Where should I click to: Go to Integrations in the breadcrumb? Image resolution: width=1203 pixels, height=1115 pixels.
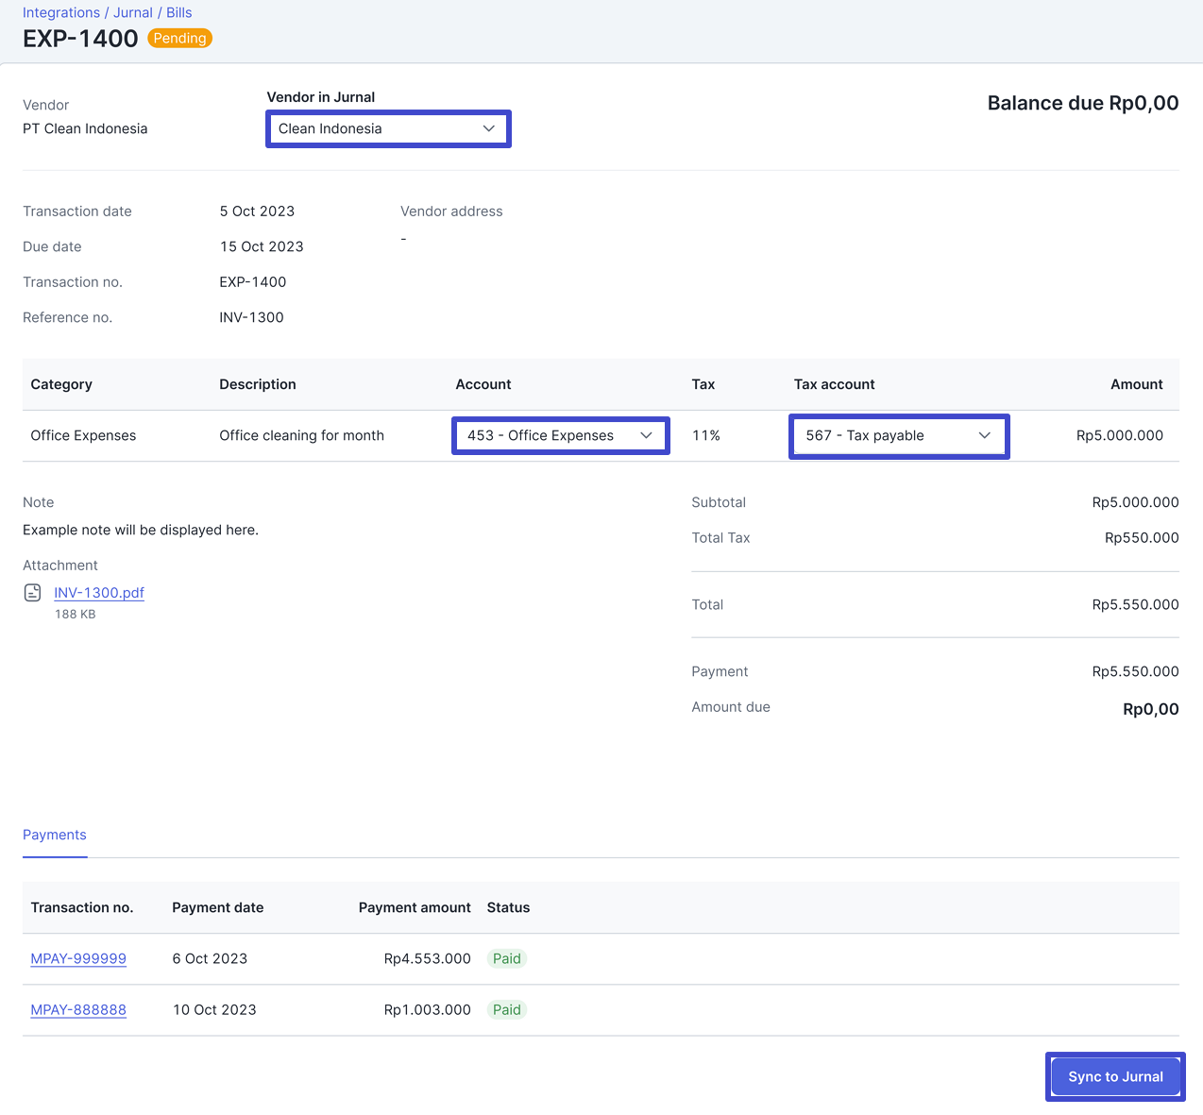[61, 12]
